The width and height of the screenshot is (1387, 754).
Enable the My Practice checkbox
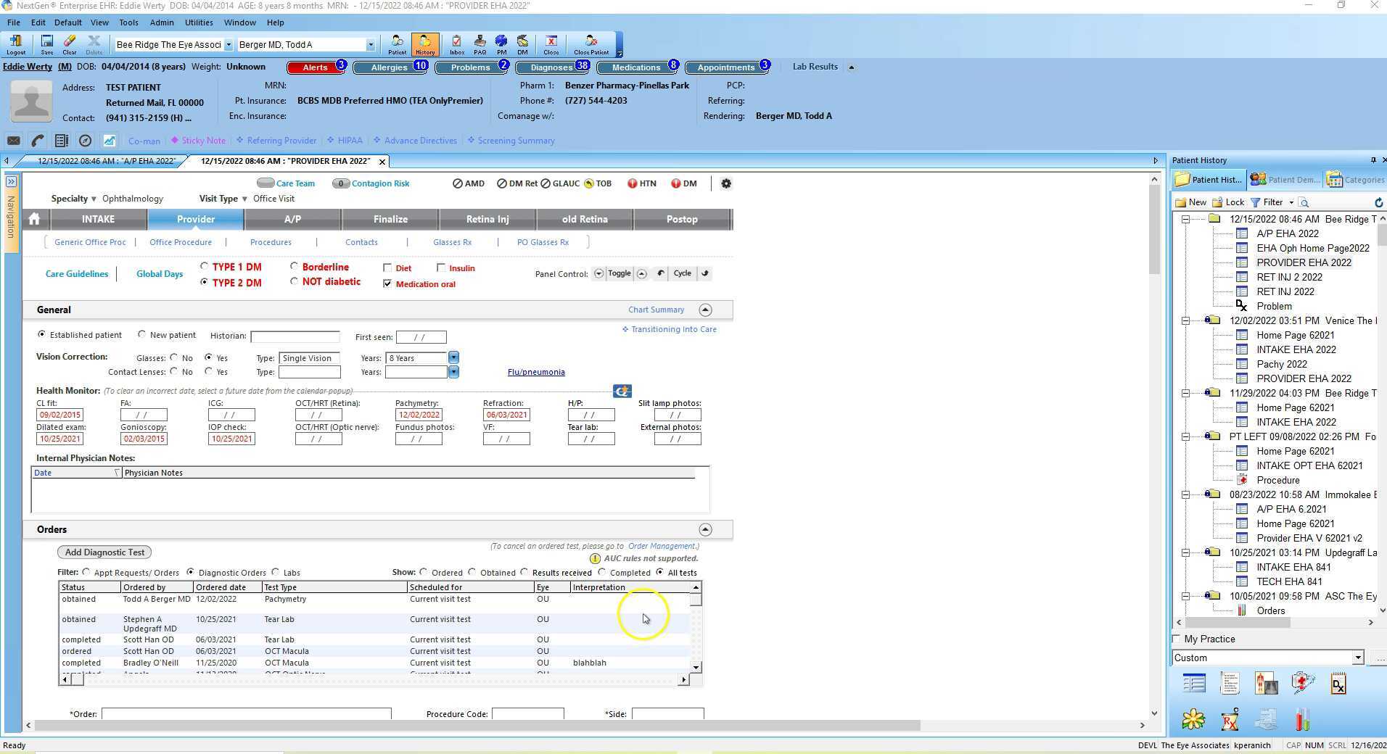point(1177,639)
